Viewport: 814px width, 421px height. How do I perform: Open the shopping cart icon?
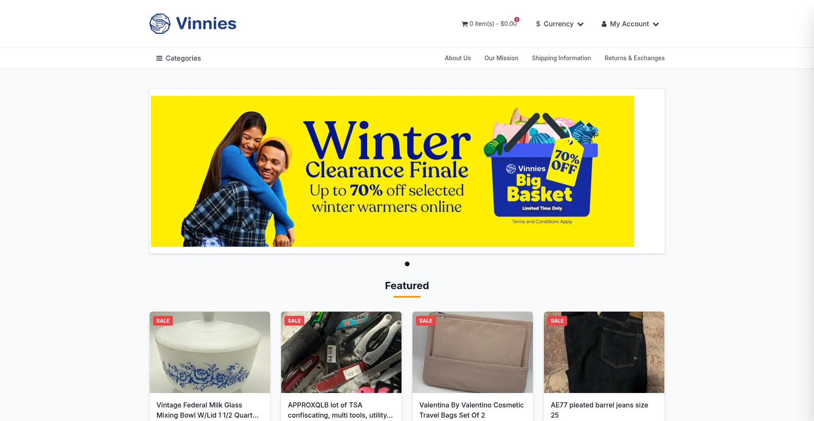tap(465, 24)
